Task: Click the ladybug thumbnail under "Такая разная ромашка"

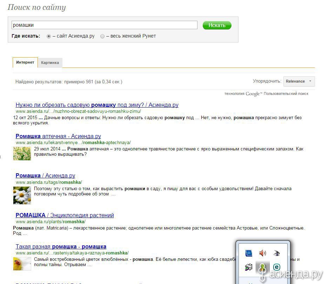Action: point(22,264)
